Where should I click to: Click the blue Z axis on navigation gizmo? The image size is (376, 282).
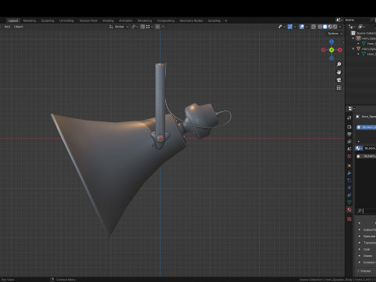coord(331,42)
